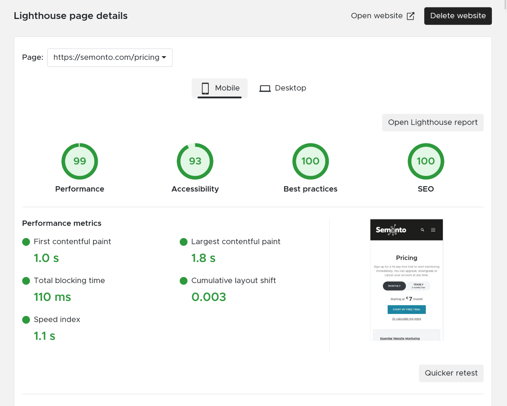Click the 1.0 s value
The image size is (507, 406).
coord(46,258)
